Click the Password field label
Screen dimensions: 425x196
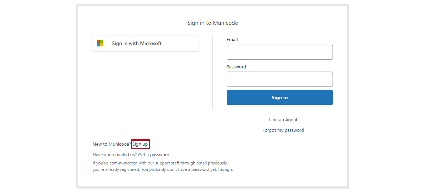coord(236,67)
